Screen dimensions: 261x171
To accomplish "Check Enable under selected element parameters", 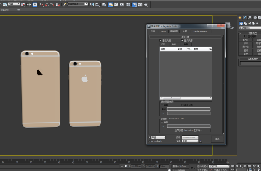I will pos(162,105).
